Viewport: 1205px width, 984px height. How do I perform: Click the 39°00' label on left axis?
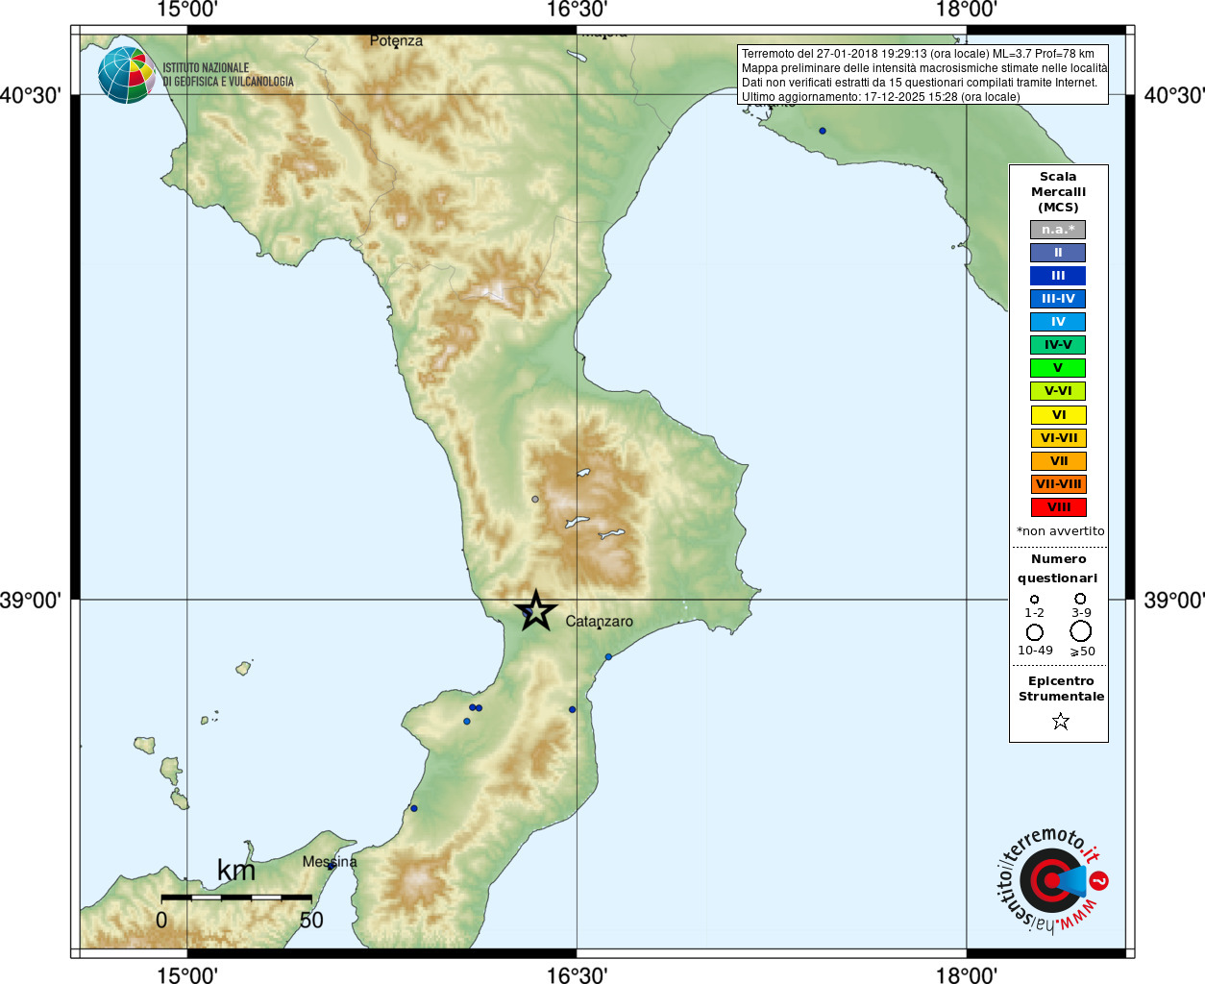pos(31,601)
